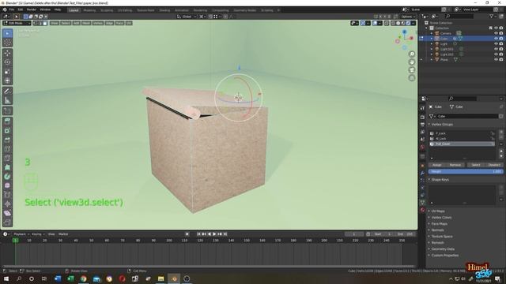This screenshot has width=506, height=284.
Task: Click the Remove vertex group button
Action: click(455, 165)
